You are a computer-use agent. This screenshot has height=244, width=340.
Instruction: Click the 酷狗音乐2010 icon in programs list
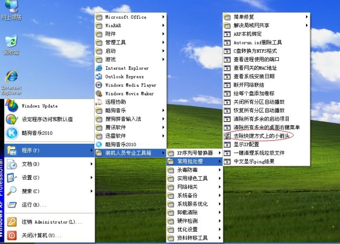click(x=99, y=144)
